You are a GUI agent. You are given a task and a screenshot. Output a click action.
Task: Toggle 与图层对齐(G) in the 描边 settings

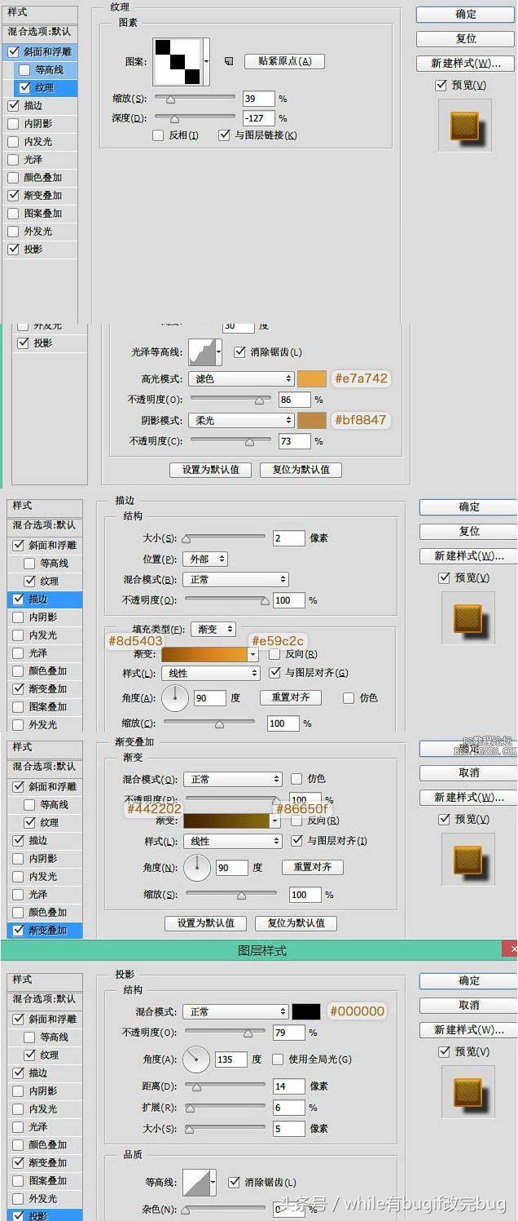pyautogui.click(x=274, y=673)
